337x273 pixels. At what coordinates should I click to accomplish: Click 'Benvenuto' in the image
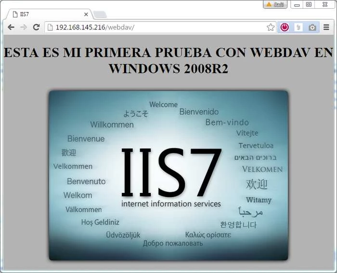86,181
